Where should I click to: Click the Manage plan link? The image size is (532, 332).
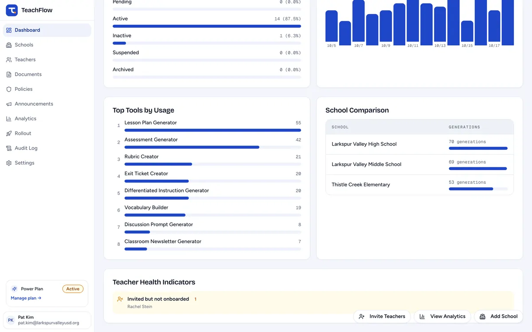26,298
